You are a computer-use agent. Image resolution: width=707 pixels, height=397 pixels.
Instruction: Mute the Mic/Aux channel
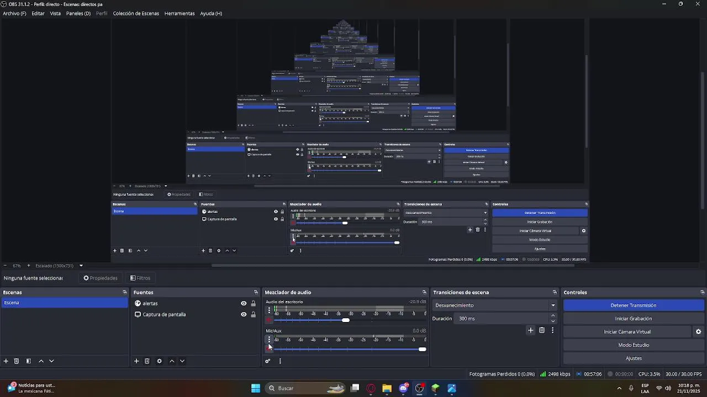[x=269, y=348]
